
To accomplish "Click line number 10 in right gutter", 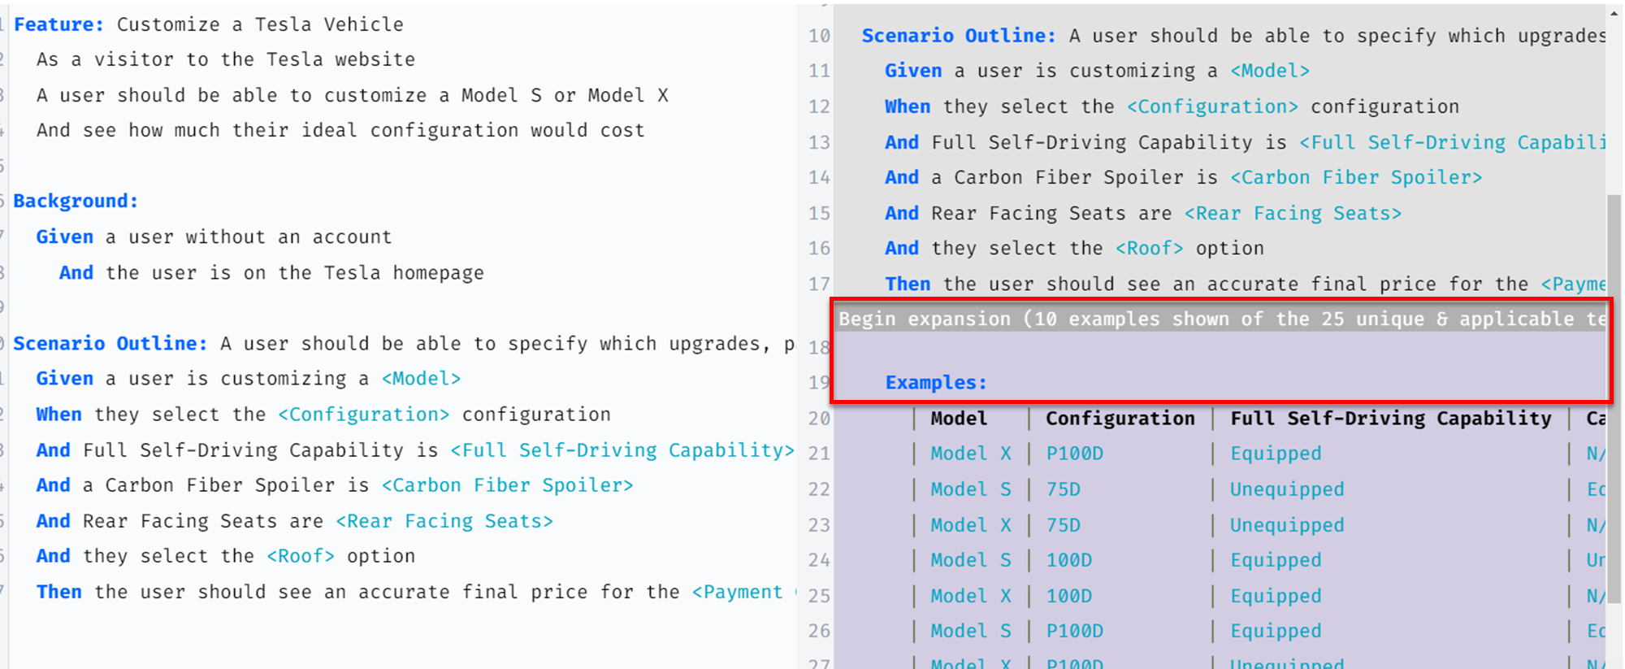I will pos(819,36).
